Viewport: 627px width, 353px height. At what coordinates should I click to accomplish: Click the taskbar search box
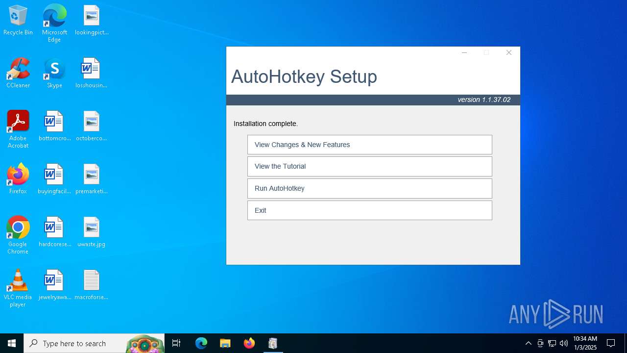[x=94, y=343]
